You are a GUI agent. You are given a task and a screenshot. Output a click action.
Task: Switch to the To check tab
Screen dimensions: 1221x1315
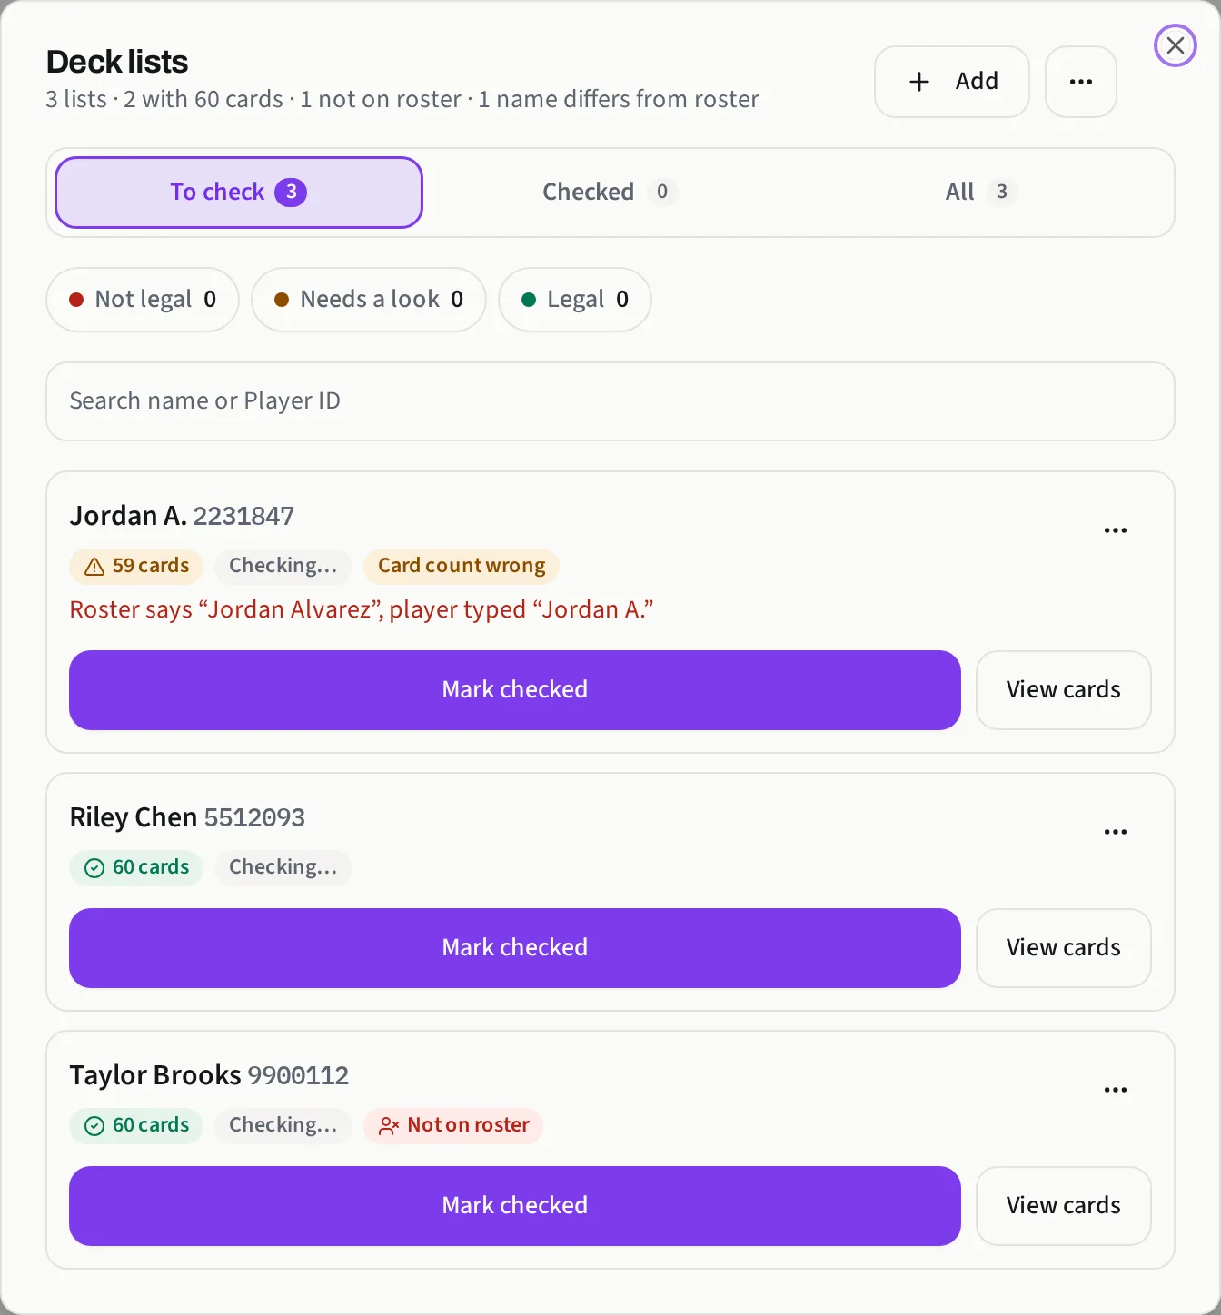point(239,193)
